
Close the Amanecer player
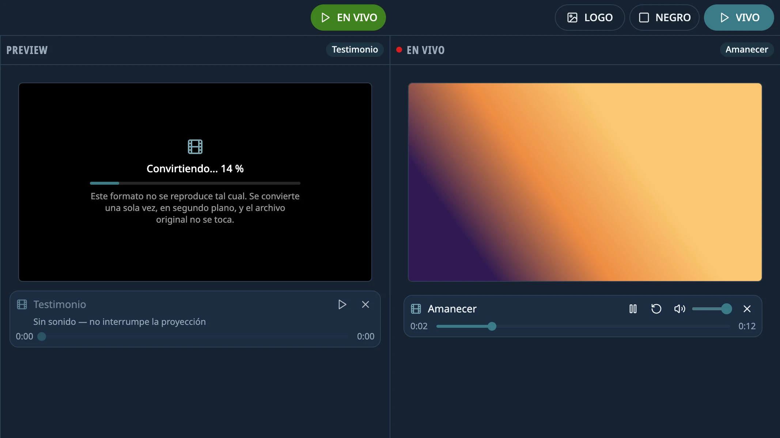coord(747,309)
